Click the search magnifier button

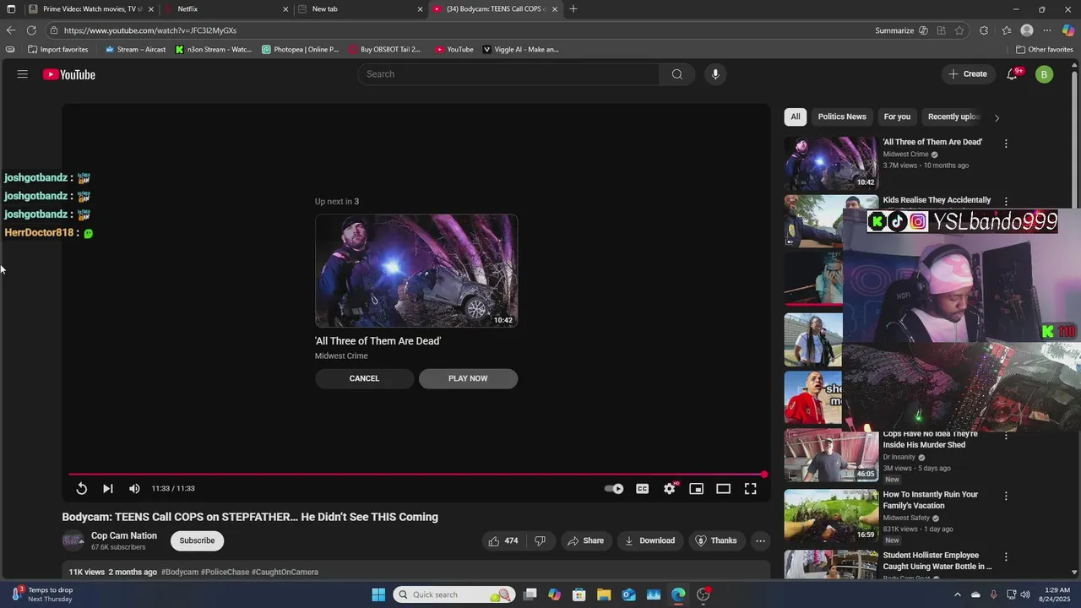pyautogui.click(x=676, y=74)
